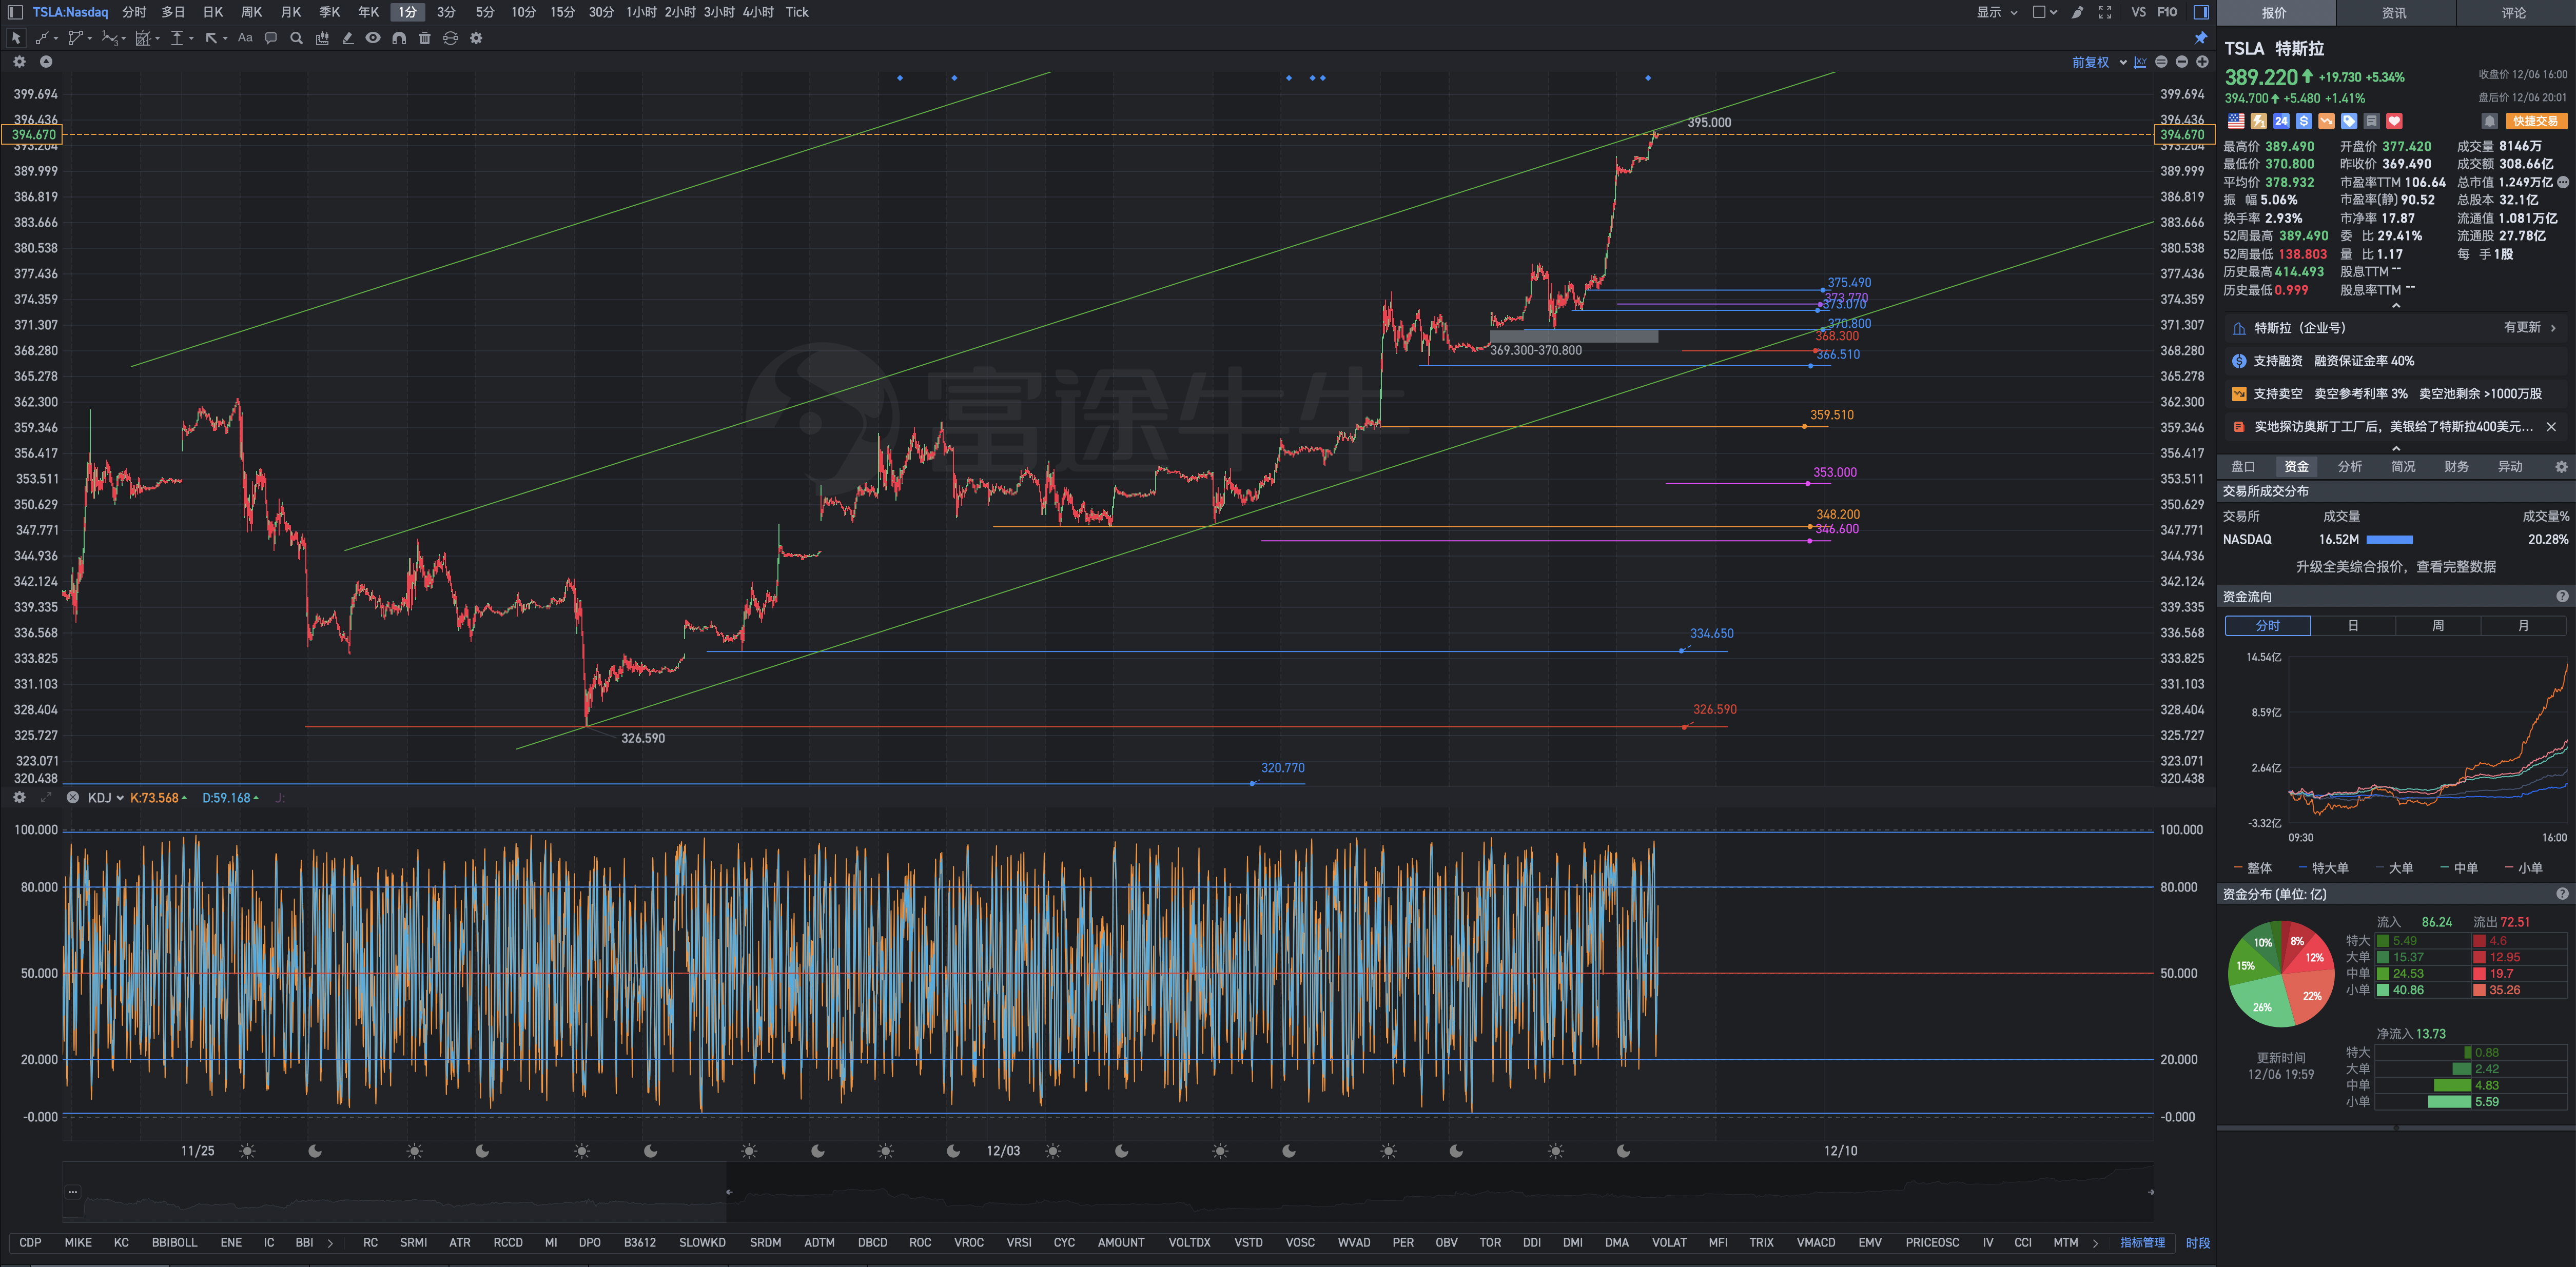The height and width of the screenshot is (1267, 2576).
Task: Select the 分析 analysis tab
Action: click(x=2350, y=467)
